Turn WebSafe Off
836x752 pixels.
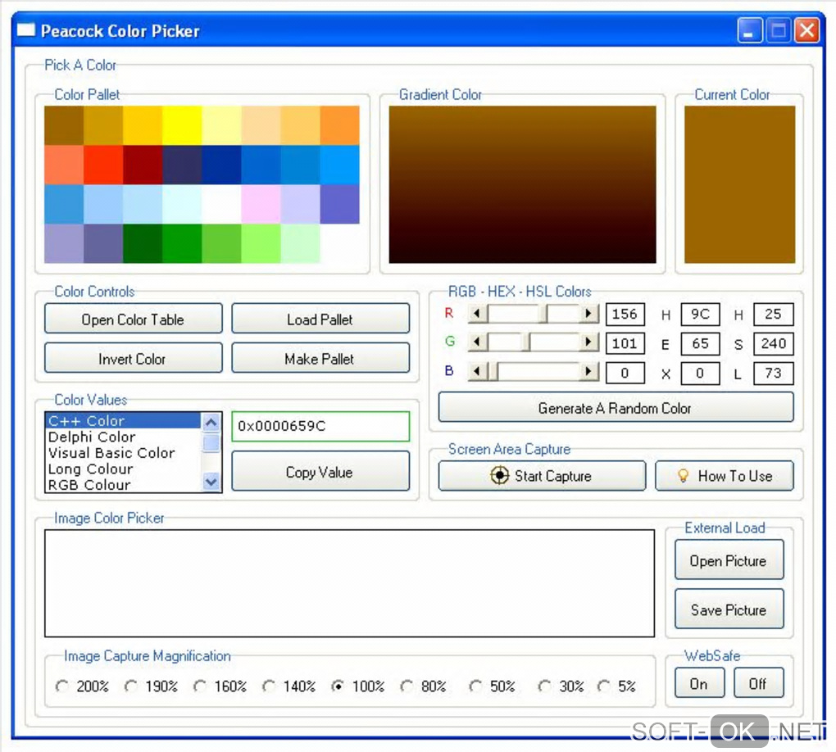pos(758,683)
